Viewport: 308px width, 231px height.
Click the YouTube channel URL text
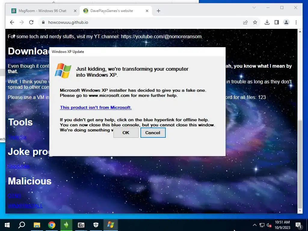pos(161,36)
